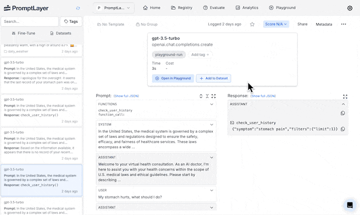Open the PromptLayer workspace selector dropdown
Screen dimensions: 360x215
click(113, 8)
